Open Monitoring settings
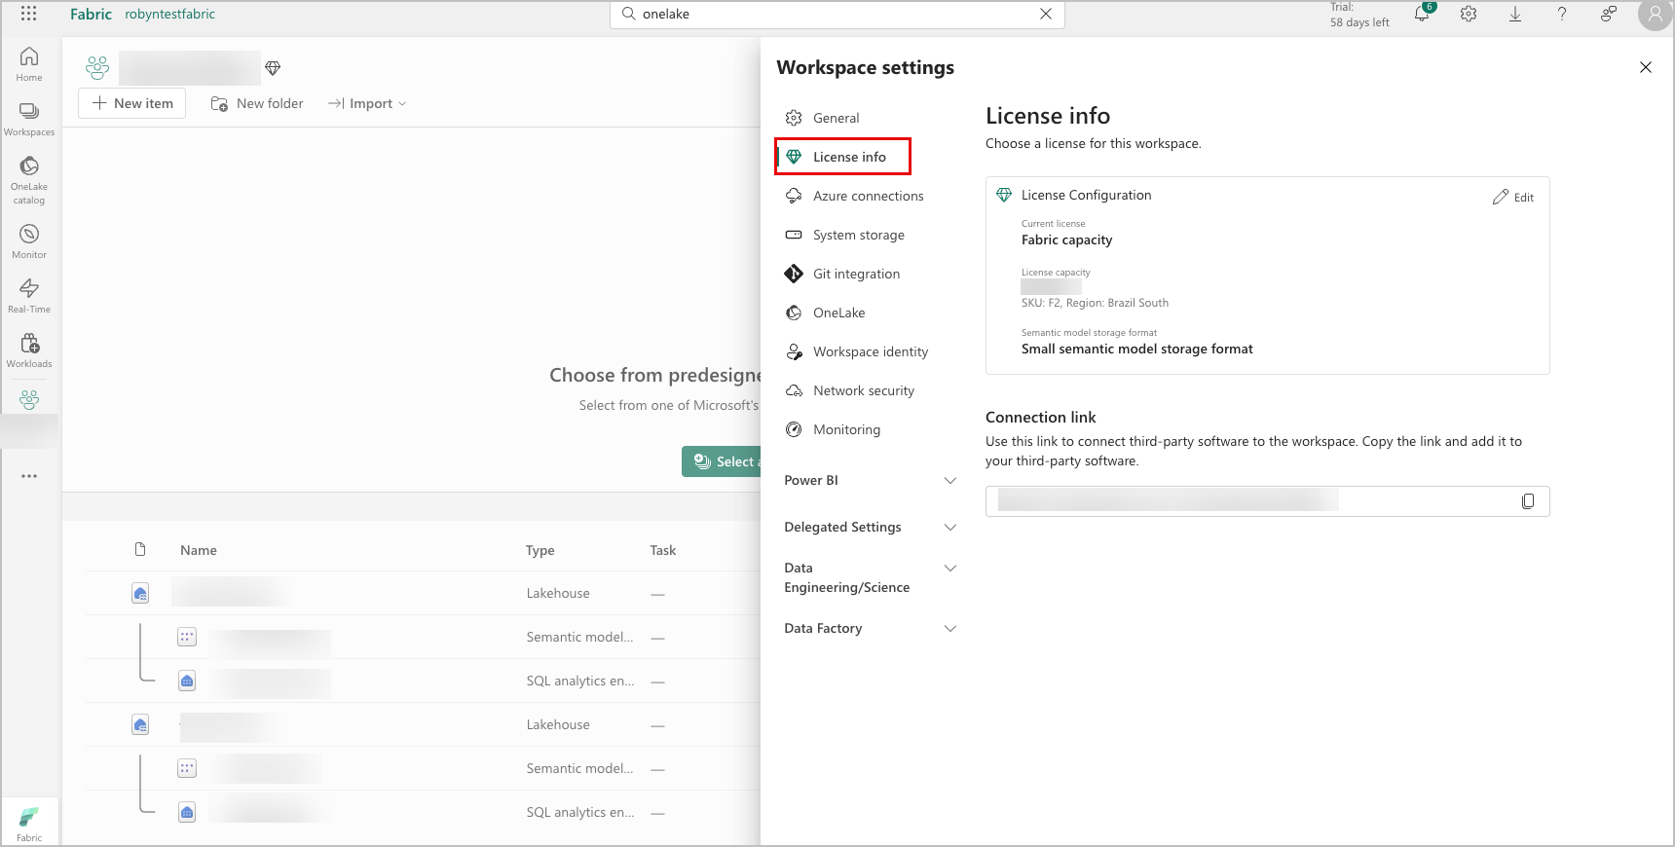This screenshot has height=847, width=1675. [834, 429]
